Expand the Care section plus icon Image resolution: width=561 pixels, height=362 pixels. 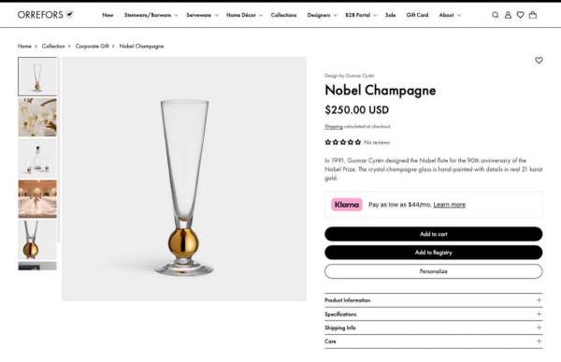[539, 341]
